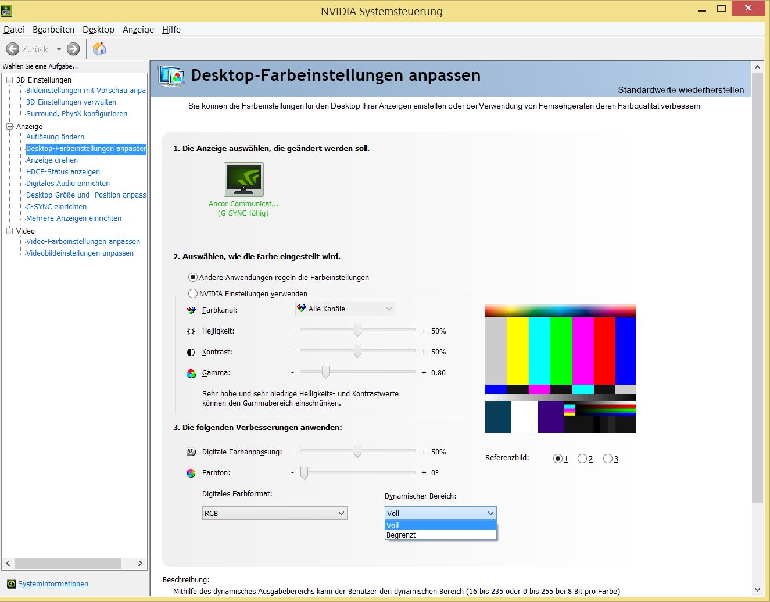This screenshot has height=602, width=770.
Task: Click the main panel scroll-up arrow
Action: point(757,67)
